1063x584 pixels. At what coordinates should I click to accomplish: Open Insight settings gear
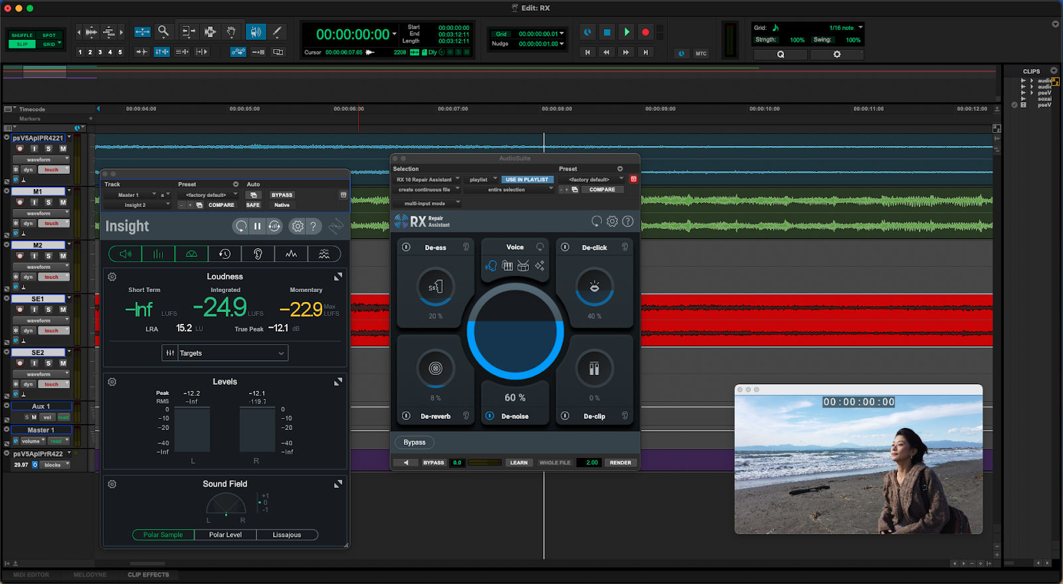[298, 226]
